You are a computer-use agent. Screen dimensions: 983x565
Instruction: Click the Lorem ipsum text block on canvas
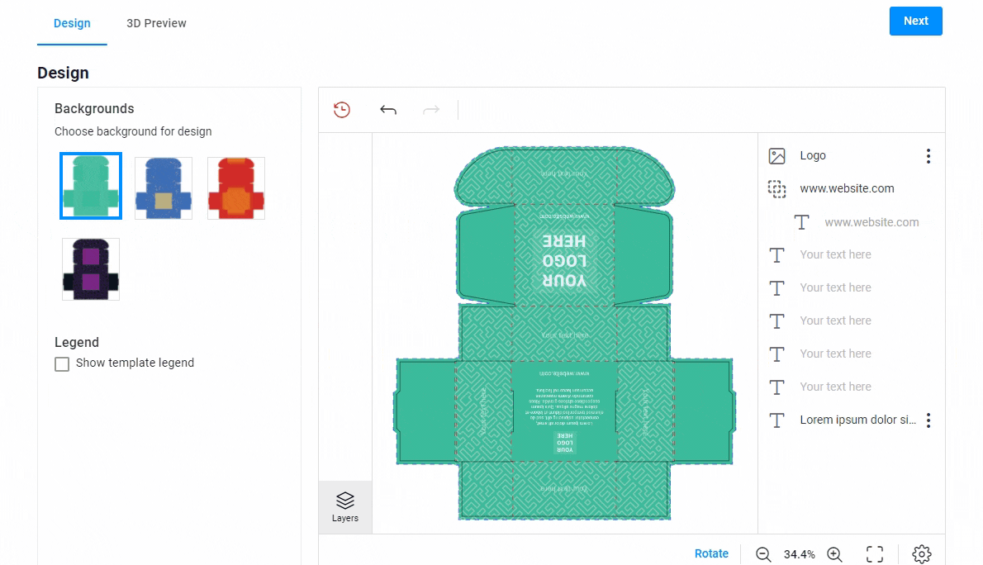click(564, 406)
